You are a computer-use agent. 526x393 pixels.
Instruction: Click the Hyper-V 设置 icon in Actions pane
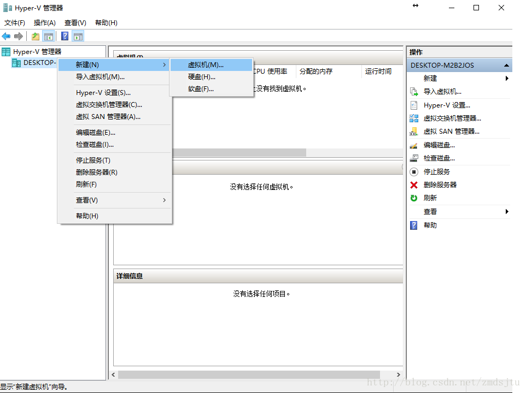(414, 105)
